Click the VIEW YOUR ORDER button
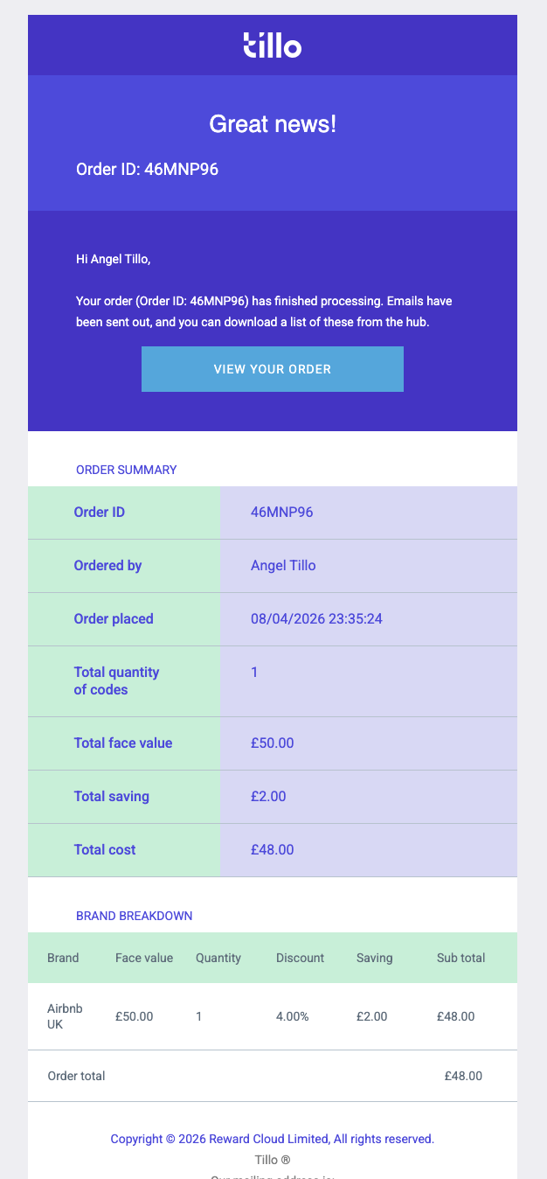The image size is (547, 1179). [272, 369]
